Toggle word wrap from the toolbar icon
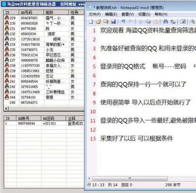Screen dimensions: 196x193 [x=183, y=21]
